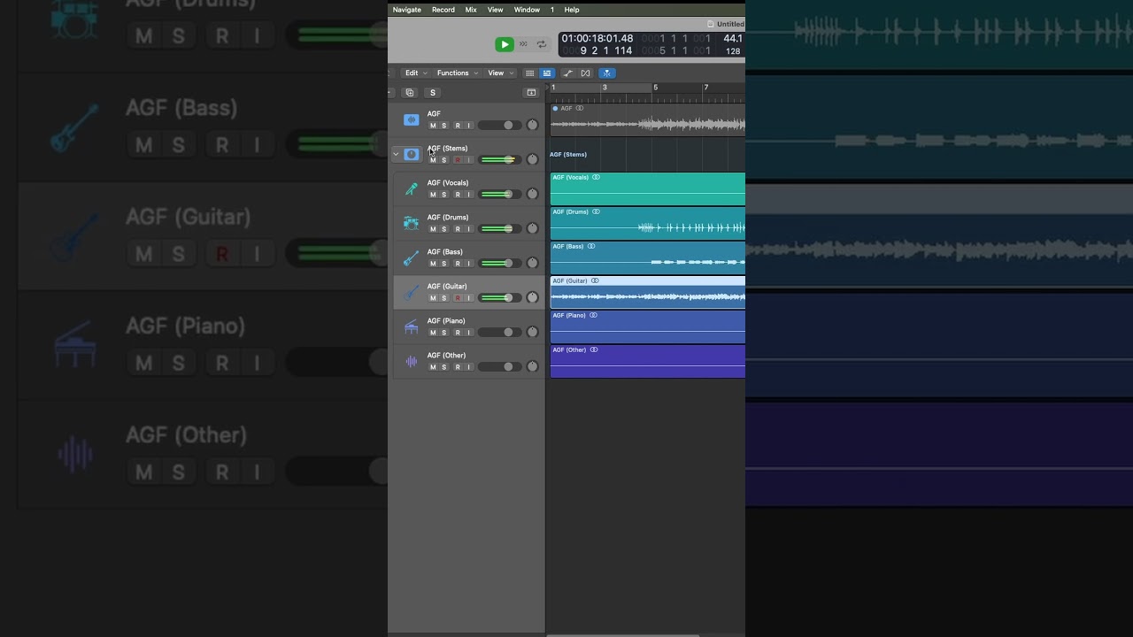Enable the Marquee tool in the toolbar
Screen dimensions: 1133x637
pyautogui.click(x=585, y=73)
